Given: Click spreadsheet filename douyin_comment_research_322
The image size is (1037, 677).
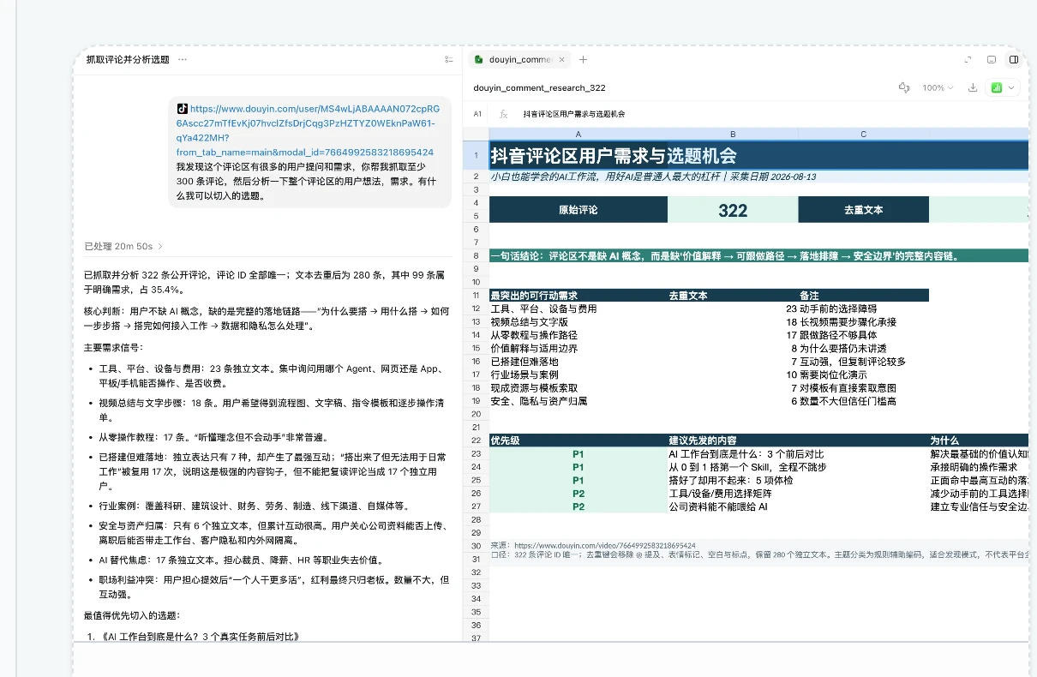Looking at the screenshot, I should pyautogui.click(x=539, y=87).
